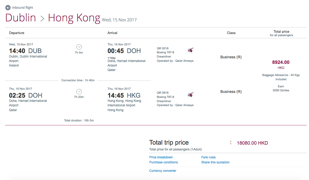This screenshot has width=309, height=180.
Task: Click the Class column header
Action: tap(231, 33)
